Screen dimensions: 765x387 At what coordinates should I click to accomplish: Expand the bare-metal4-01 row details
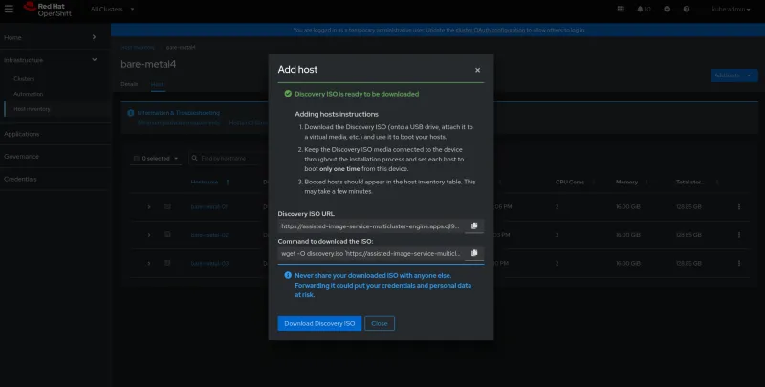(149, 206)
